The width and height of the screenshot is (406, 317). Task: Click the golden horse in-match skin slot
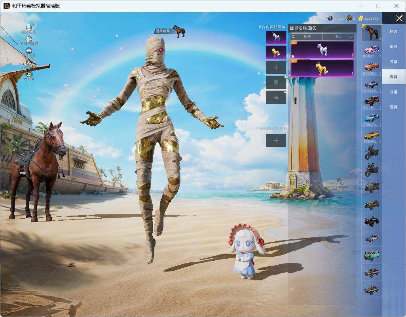[x=276, y=52]
